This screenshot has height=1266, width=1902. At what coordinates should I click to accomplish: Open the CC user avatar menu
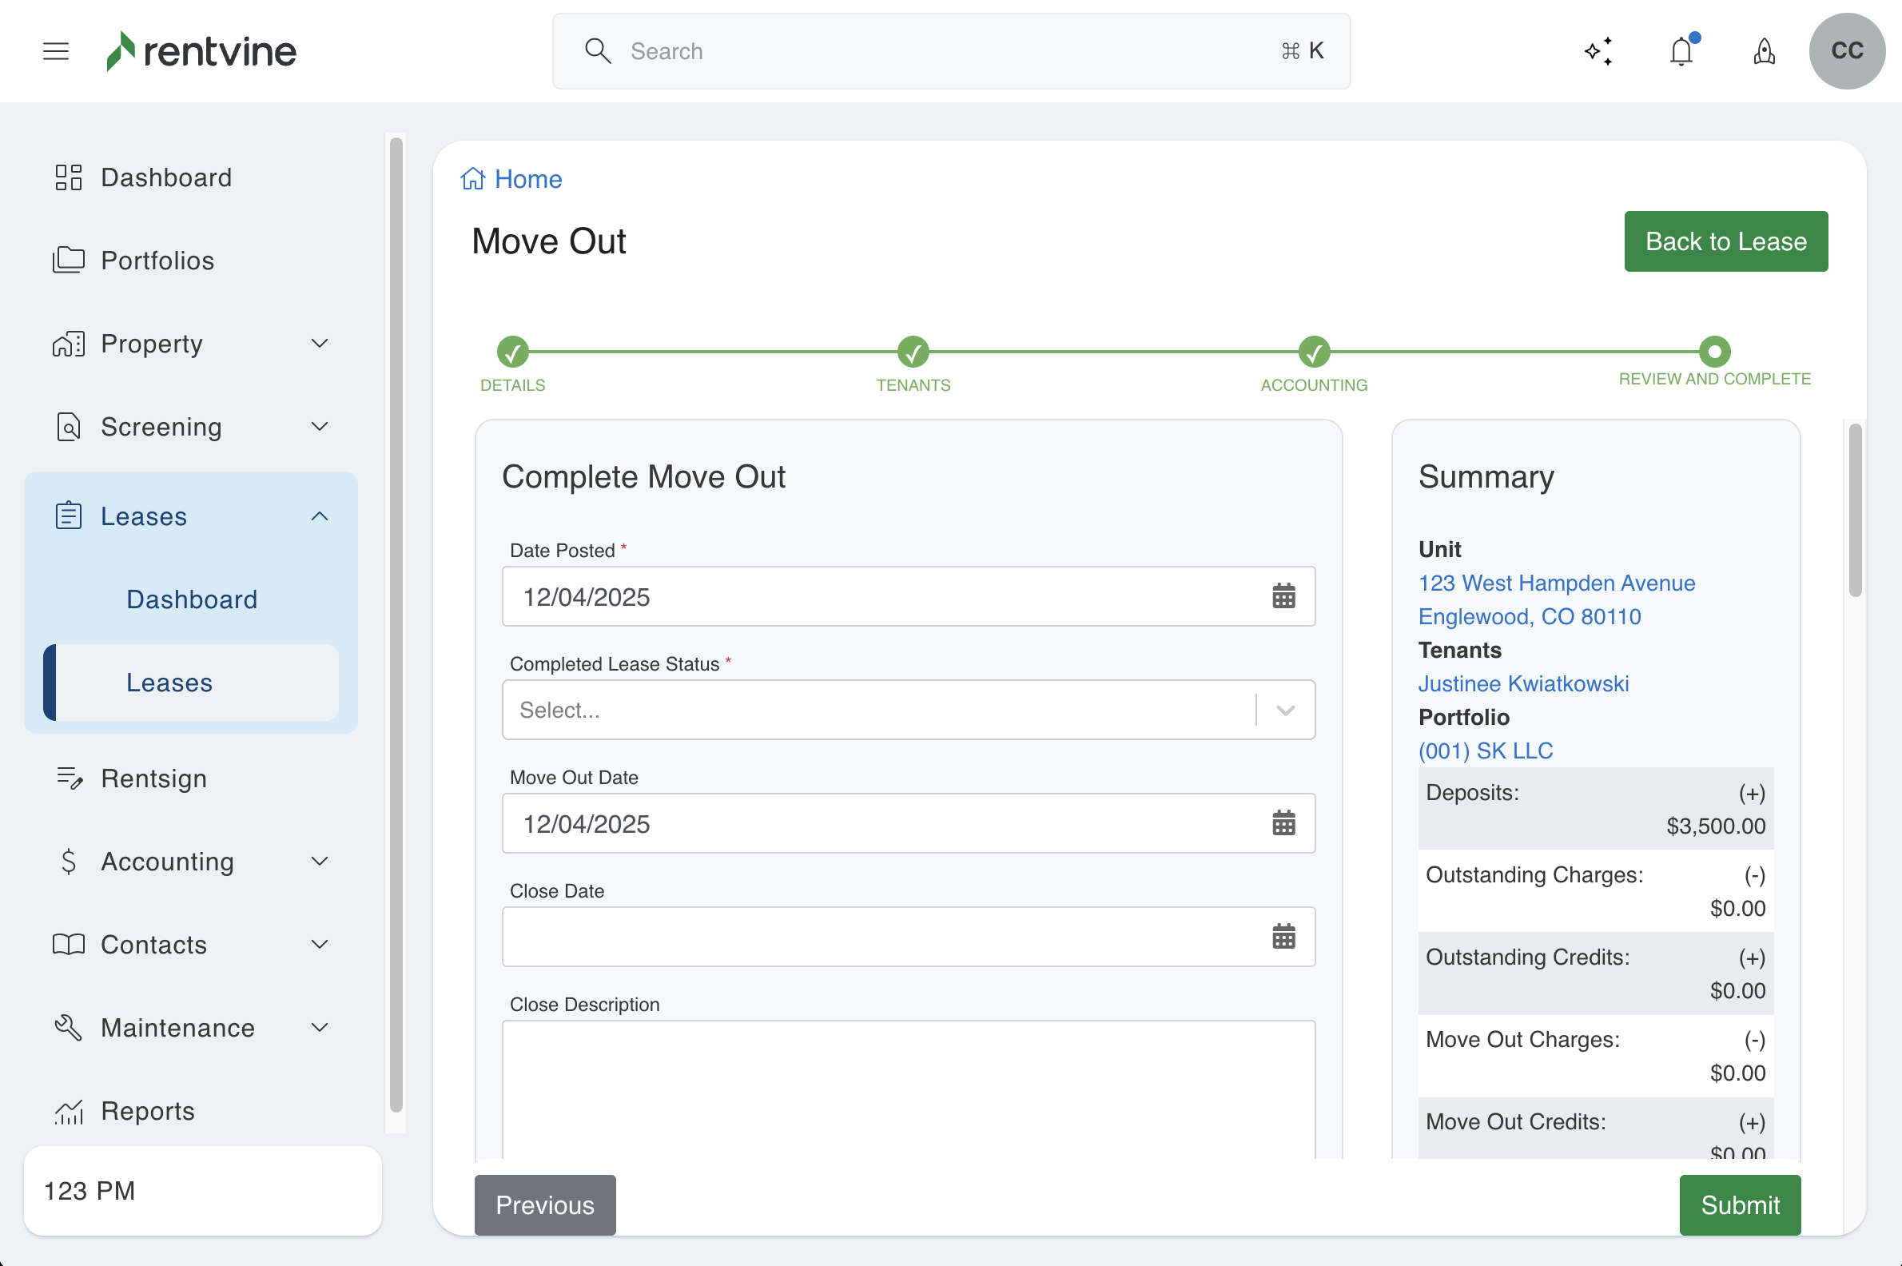1846,51
